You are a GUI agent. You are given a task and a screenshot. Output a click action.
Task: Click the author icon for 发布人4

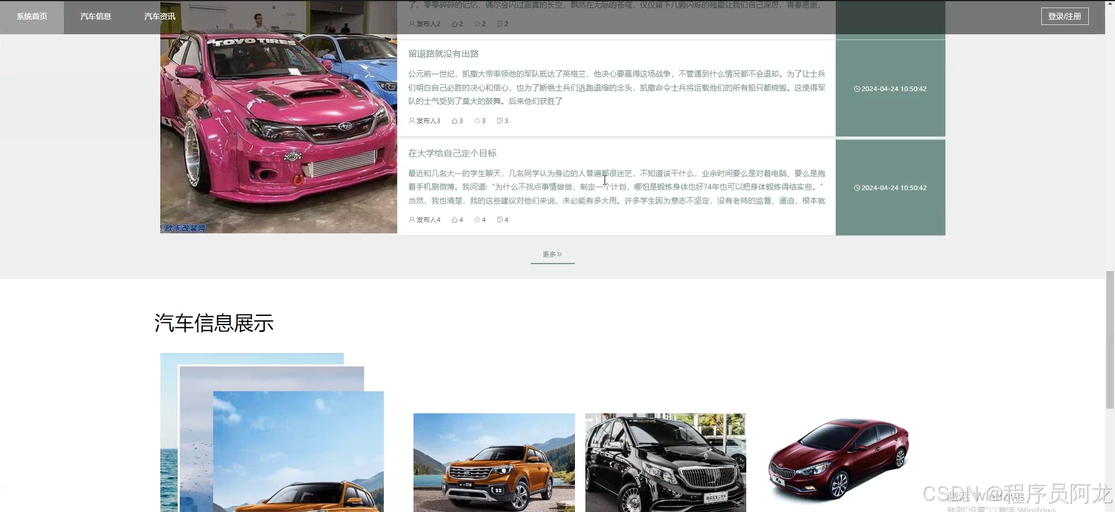(412, 219)
